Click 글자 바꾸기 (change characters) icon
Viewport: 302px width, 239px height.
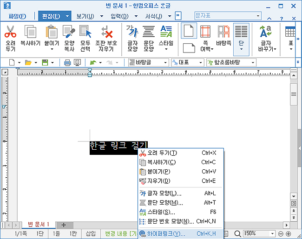[x=266, y=32]
